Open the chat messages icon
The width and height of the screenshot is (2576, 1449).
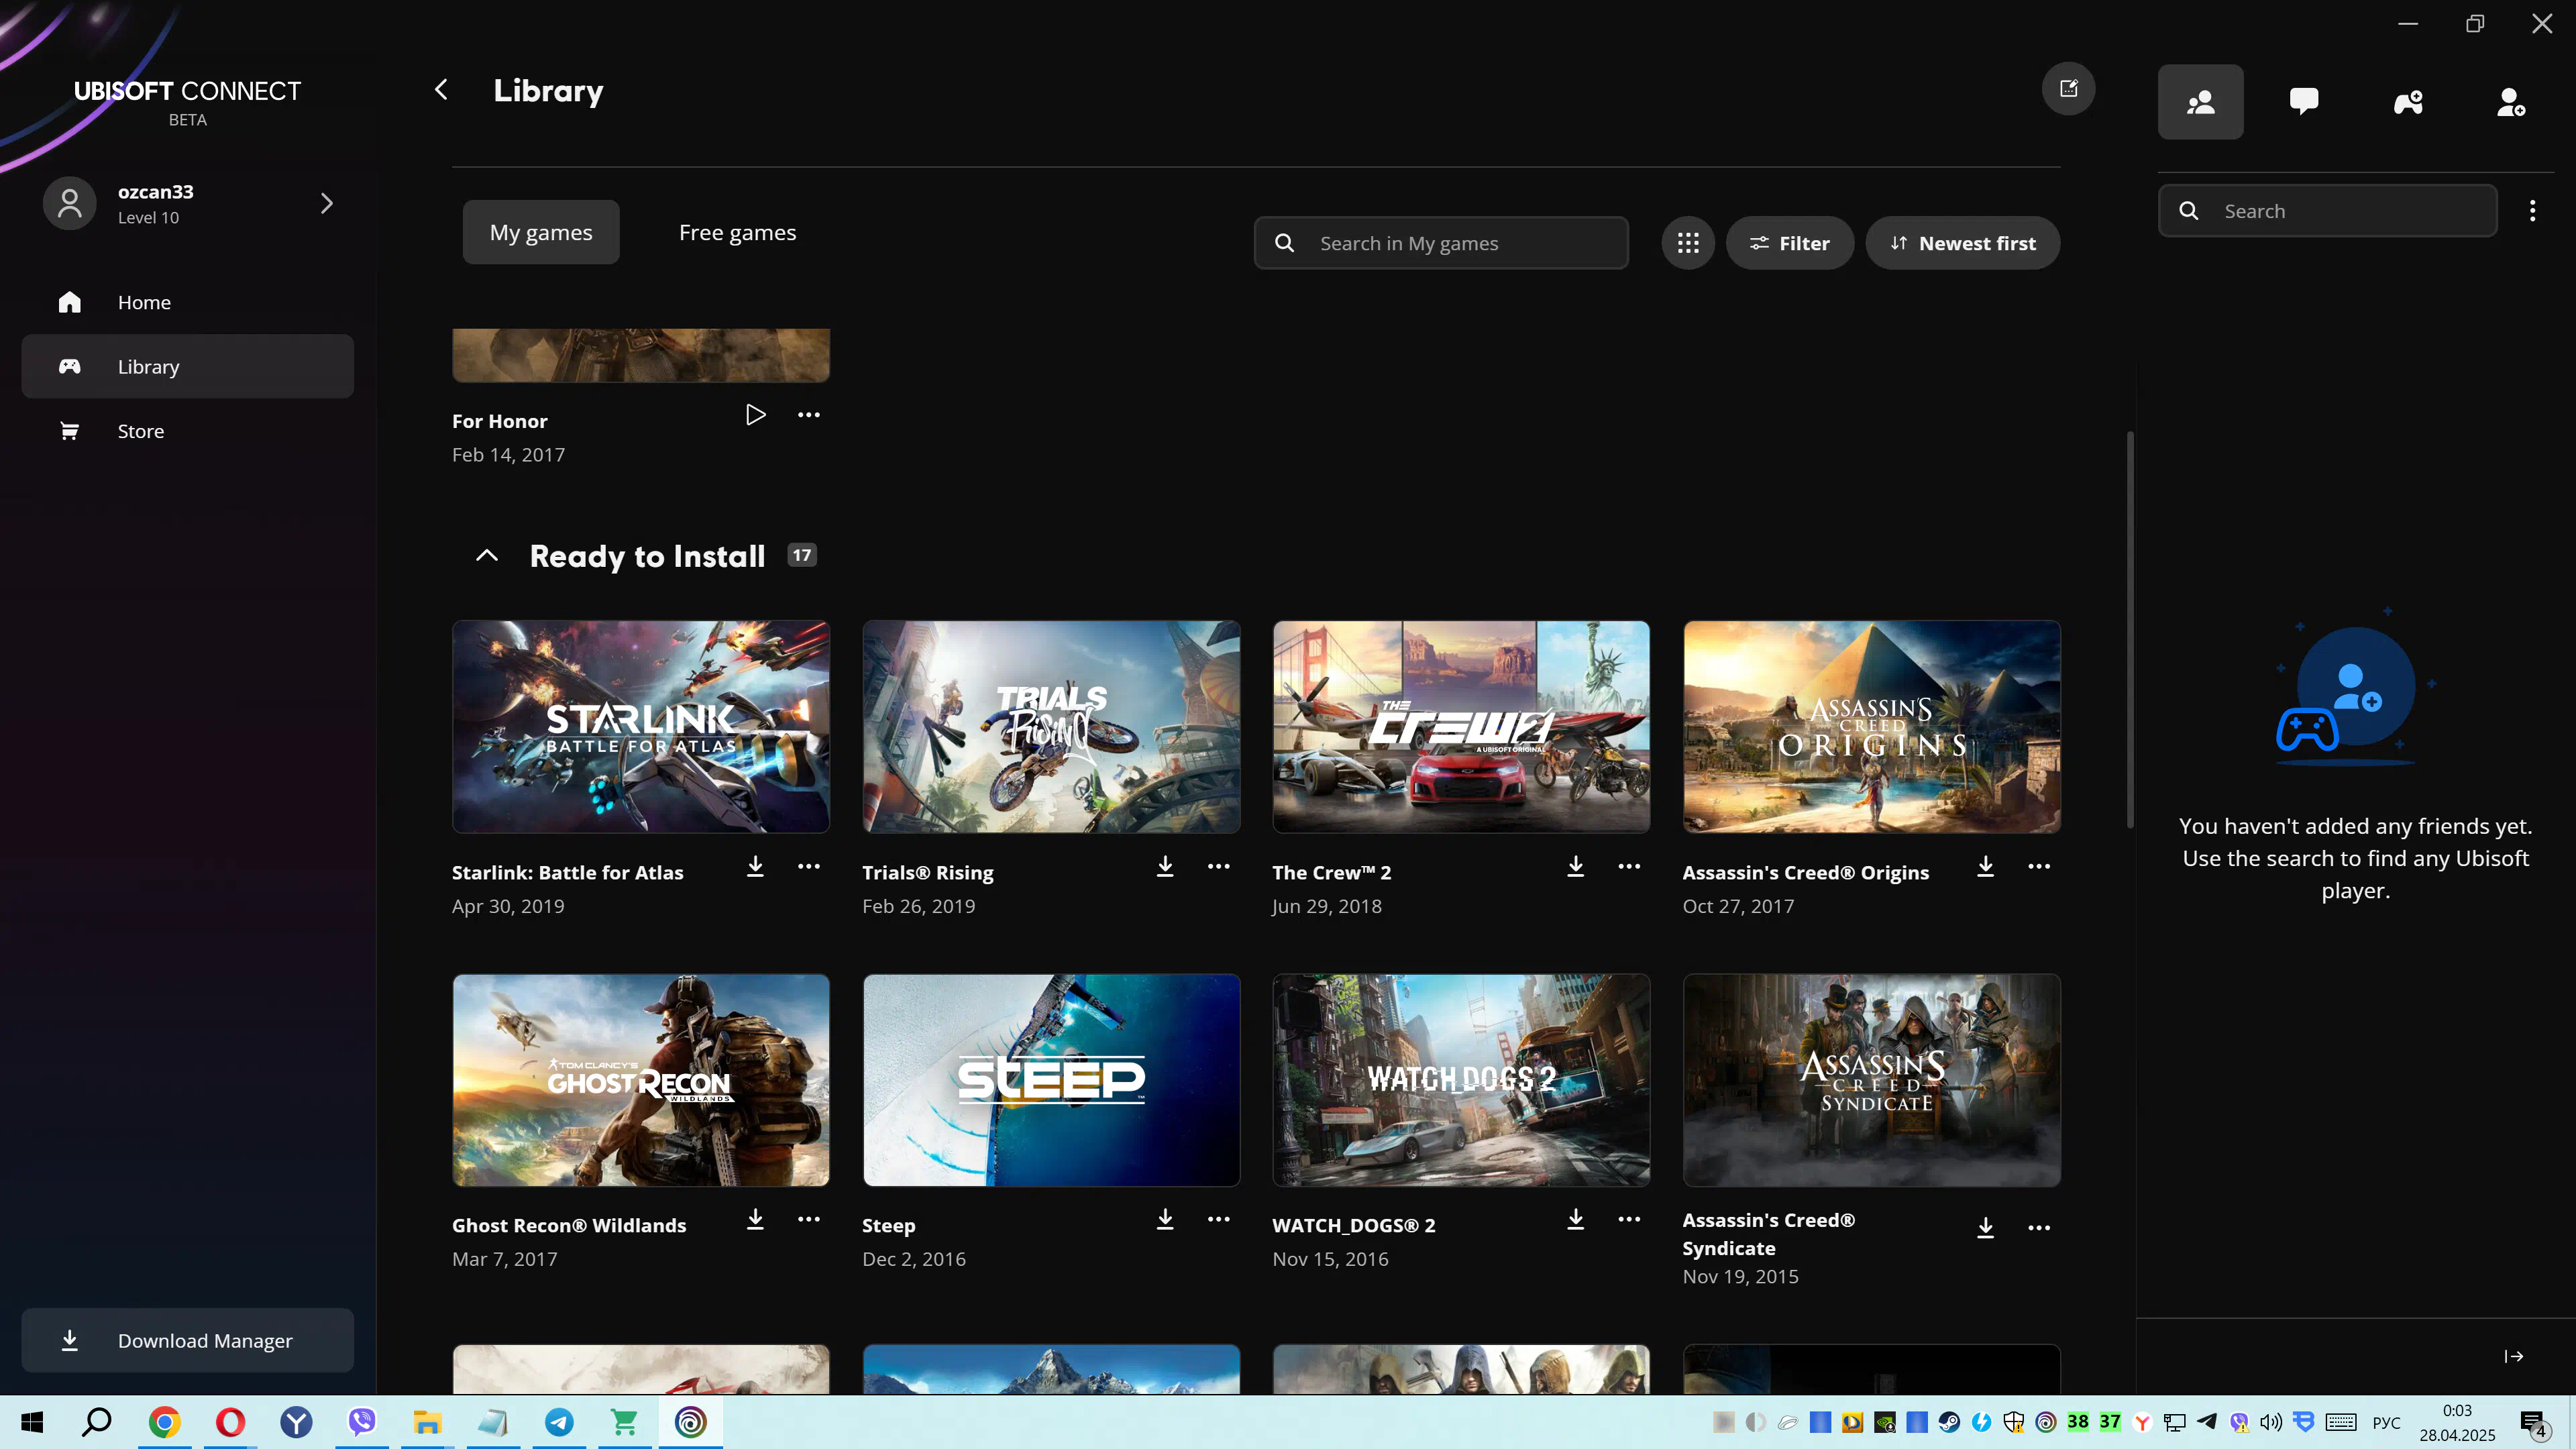point(2304,102)
